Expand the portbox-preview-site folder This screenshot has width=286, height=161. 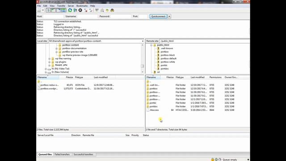[x=57, y=52]
